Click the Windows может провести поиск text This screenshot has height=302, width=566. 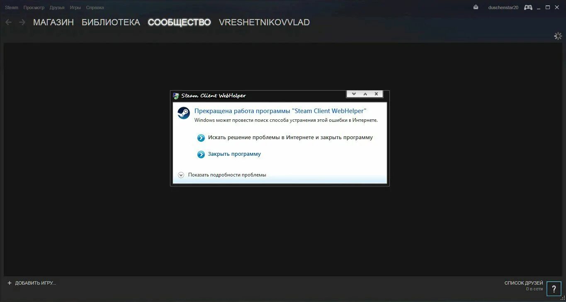[x=286, y=120]
